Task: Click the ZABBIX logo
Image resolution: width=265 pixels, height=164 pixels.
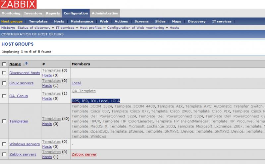Action: [x=18, y=4]
